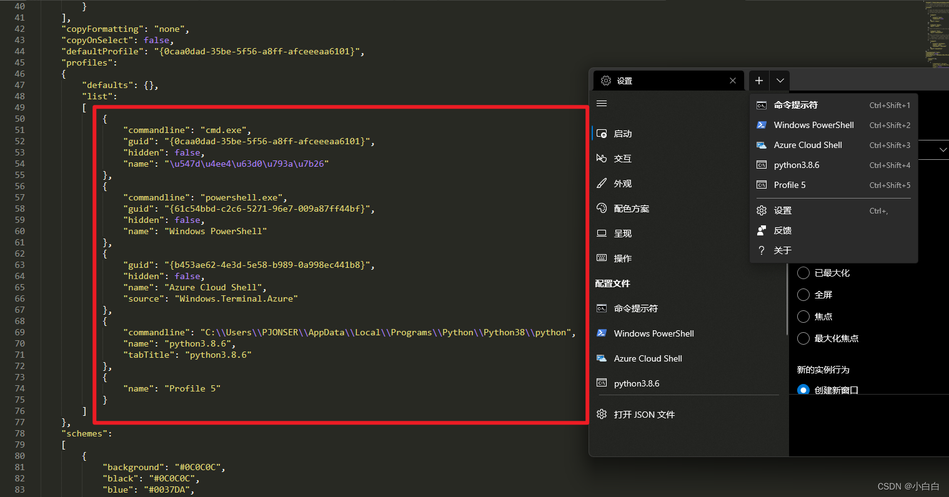
Task: Select the 最大化焦点 radio button
Action: [x=803, y=338]
